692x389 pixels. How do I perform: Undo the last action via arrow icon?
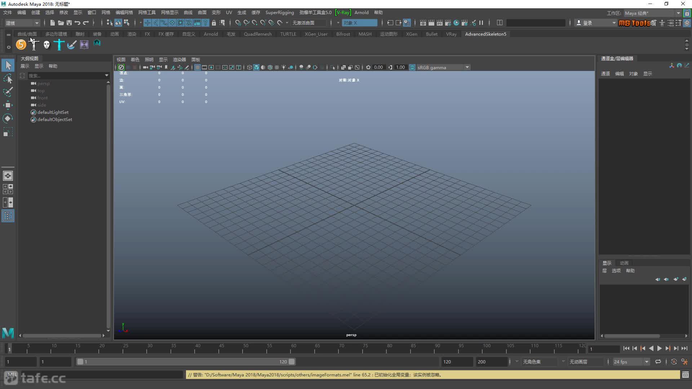tap(77, 23)
